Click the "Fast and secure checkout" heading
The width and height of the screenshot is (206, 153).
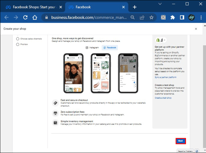pyautogui.click(x=74, y=100)
